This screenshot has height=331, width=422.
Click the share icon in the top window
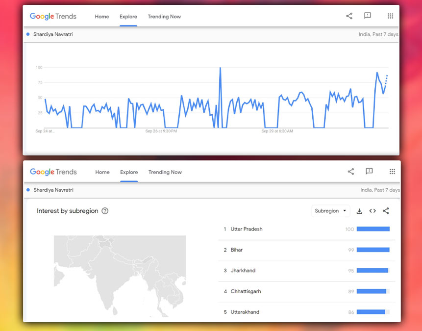349,16
